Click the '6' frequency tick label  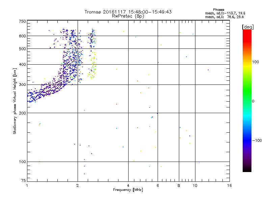pos(158,186)
